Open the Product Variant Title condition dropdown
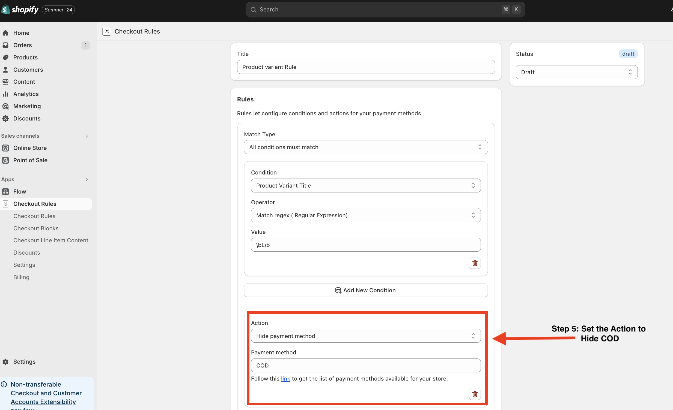 [x=365, y=185]
